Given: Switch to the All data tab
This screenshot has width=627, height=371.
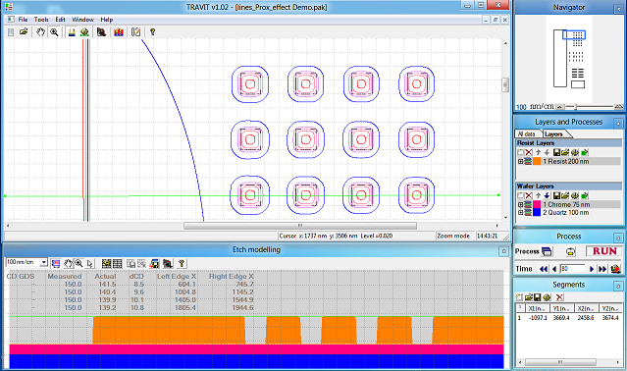Looking at the screenshot, I should tap(527, 133).
